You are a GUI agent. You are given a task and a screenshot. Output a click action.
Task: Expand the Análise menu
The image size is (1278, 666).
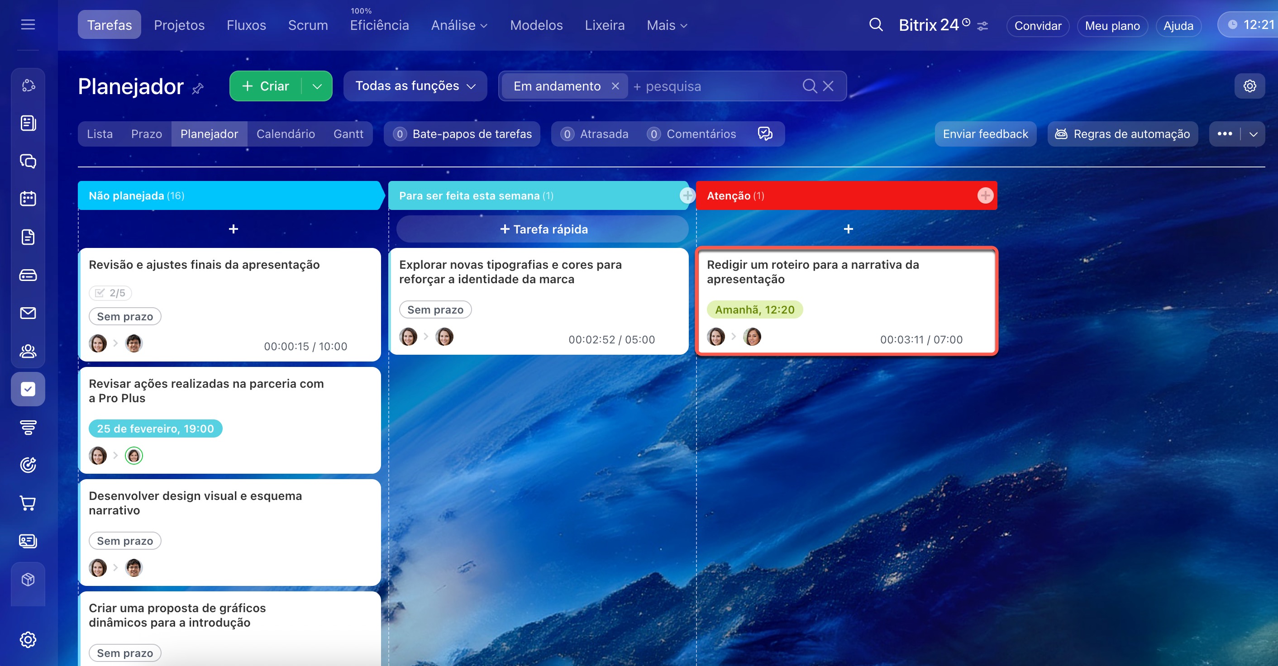tap(459, 25)
